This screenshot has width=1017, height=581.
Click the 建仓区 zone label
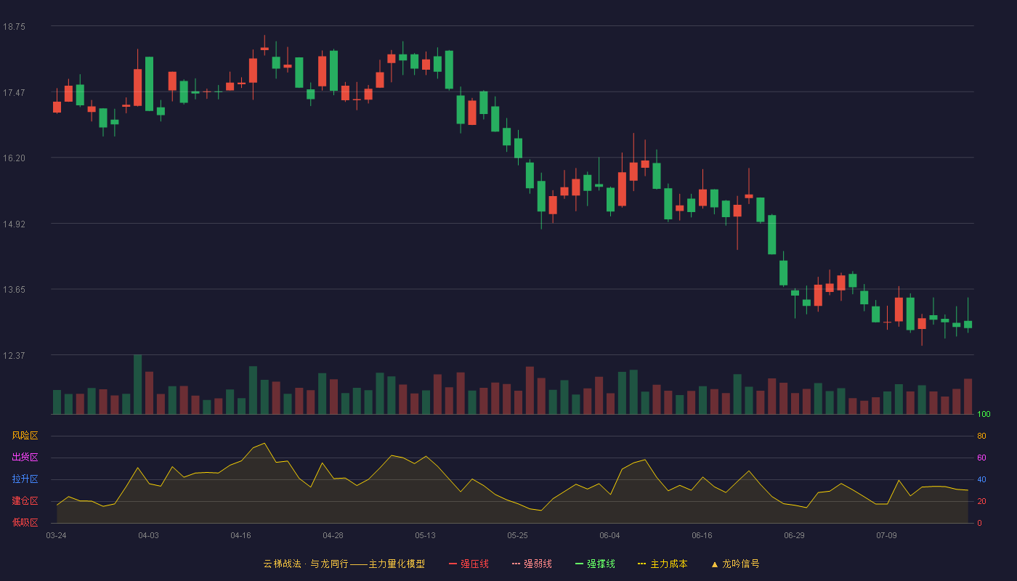pos(25,501)
